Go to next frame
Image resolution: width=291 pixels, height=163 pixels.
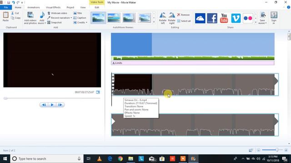point(60,105)
